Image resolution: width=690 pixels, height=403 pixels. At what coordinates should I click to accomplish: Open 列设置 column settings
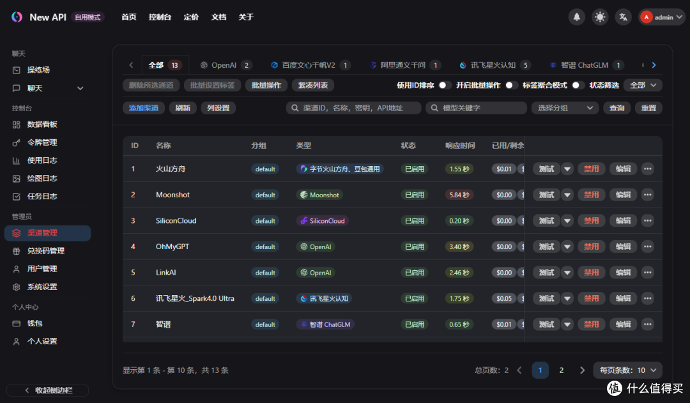[218, 108]
